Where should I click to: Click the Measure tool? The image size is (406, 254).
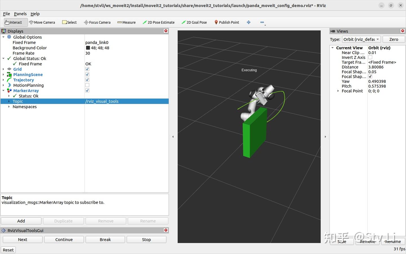coord(126,22)
